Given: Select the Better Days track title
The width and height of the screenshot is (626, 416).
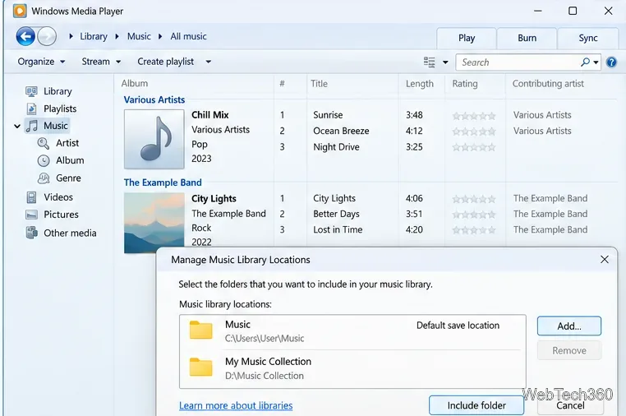Looking at the screenshot, I should [x=336, y=215].
